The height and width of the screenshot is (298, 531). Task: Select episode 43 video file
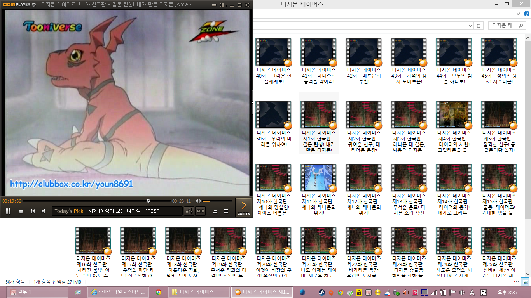409,61
